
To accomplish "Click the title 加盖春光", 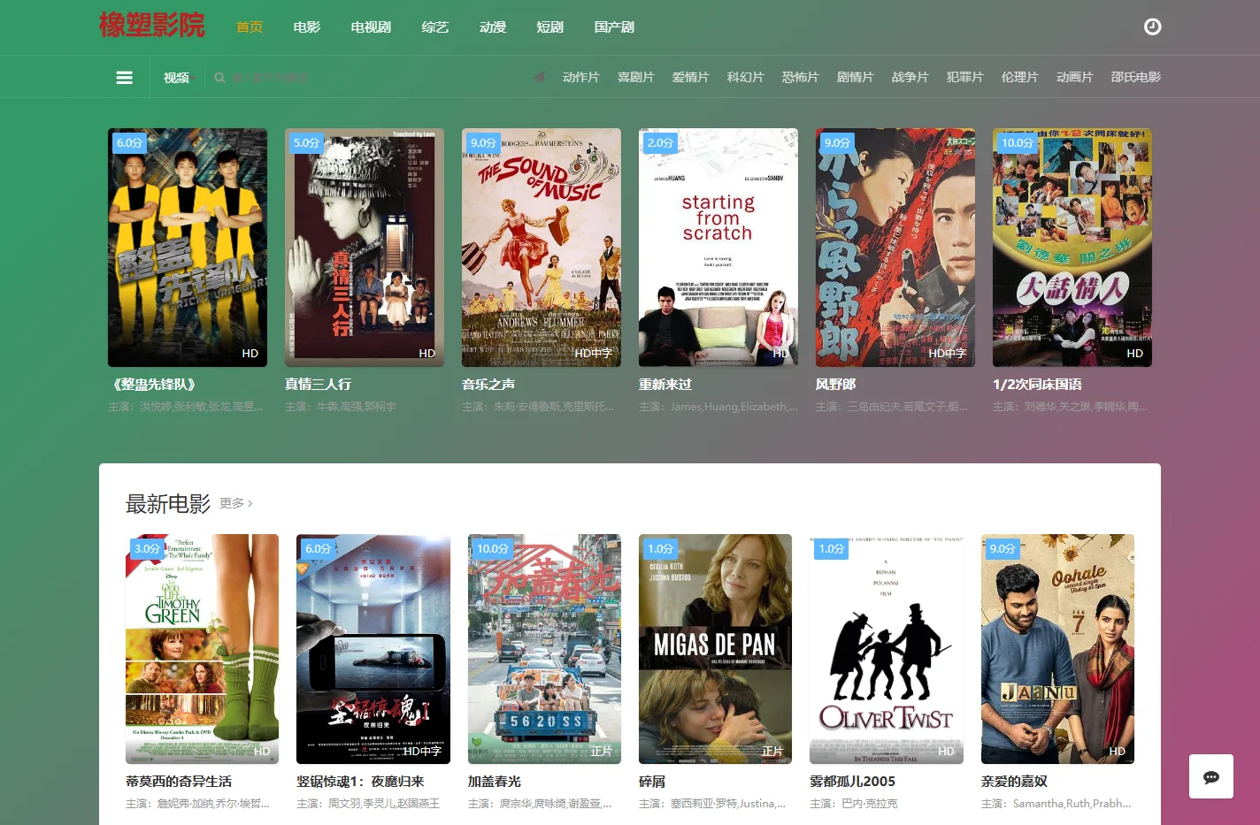I will tap(495, 782).
